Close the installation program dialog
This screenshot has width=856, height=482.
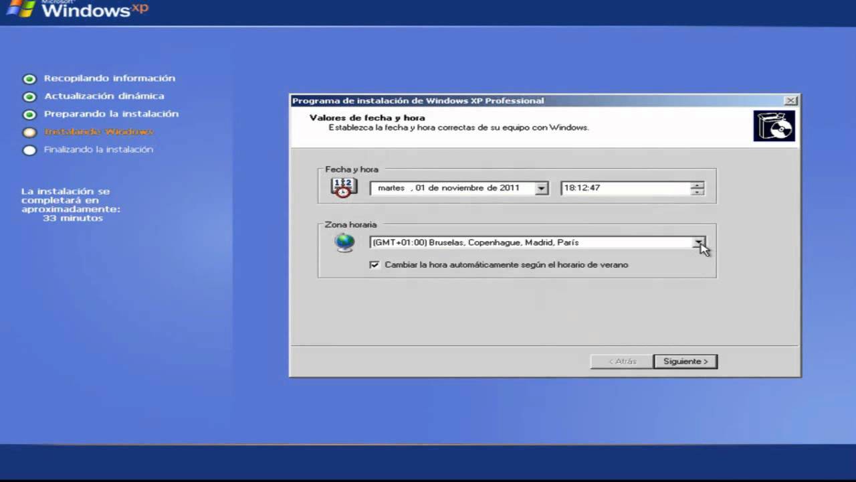point(791,100)
